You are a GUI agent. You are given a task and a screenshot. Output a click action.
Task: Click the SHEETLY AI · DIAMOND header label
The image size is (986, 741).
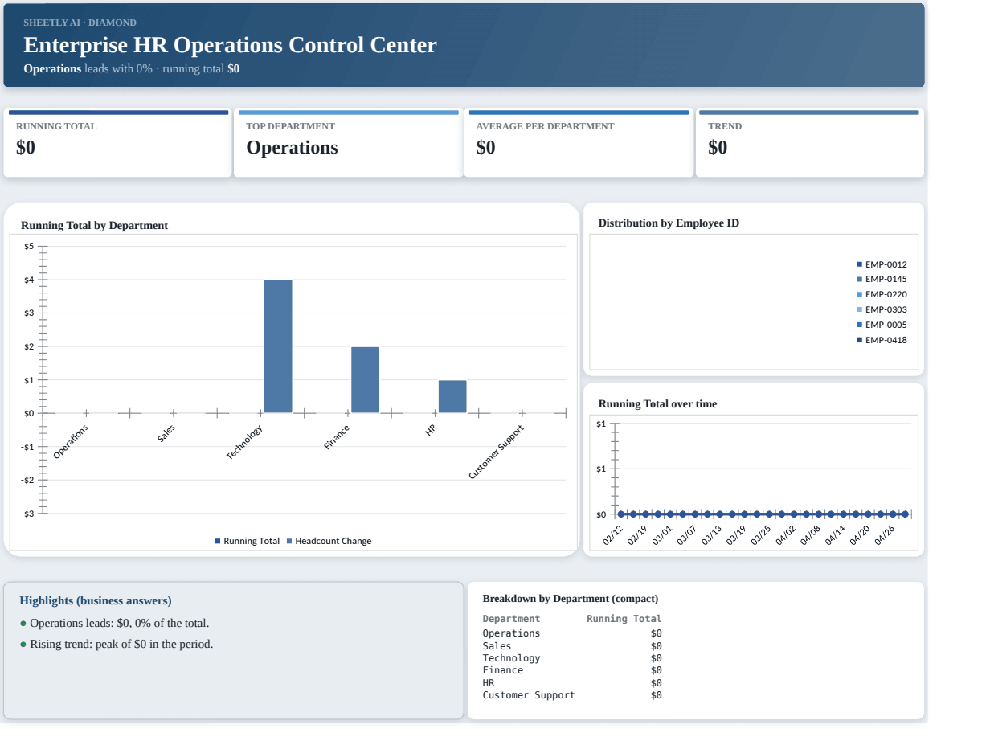coord(80,23)
